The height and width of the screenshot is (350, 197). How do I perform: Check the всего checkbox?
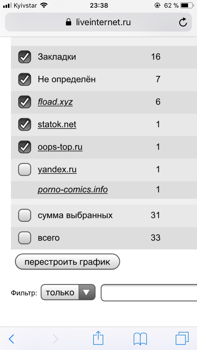[25, 238]
